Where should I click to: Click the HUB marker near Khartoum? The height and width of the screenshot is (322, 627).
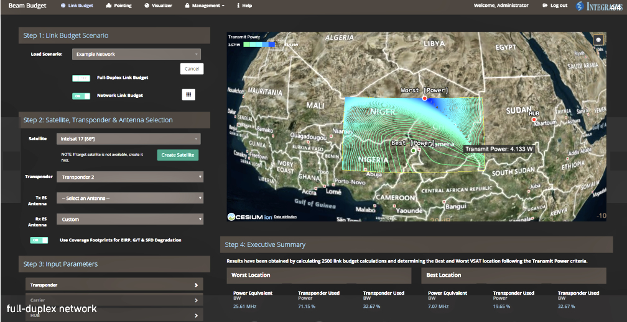tap(534, 119)
